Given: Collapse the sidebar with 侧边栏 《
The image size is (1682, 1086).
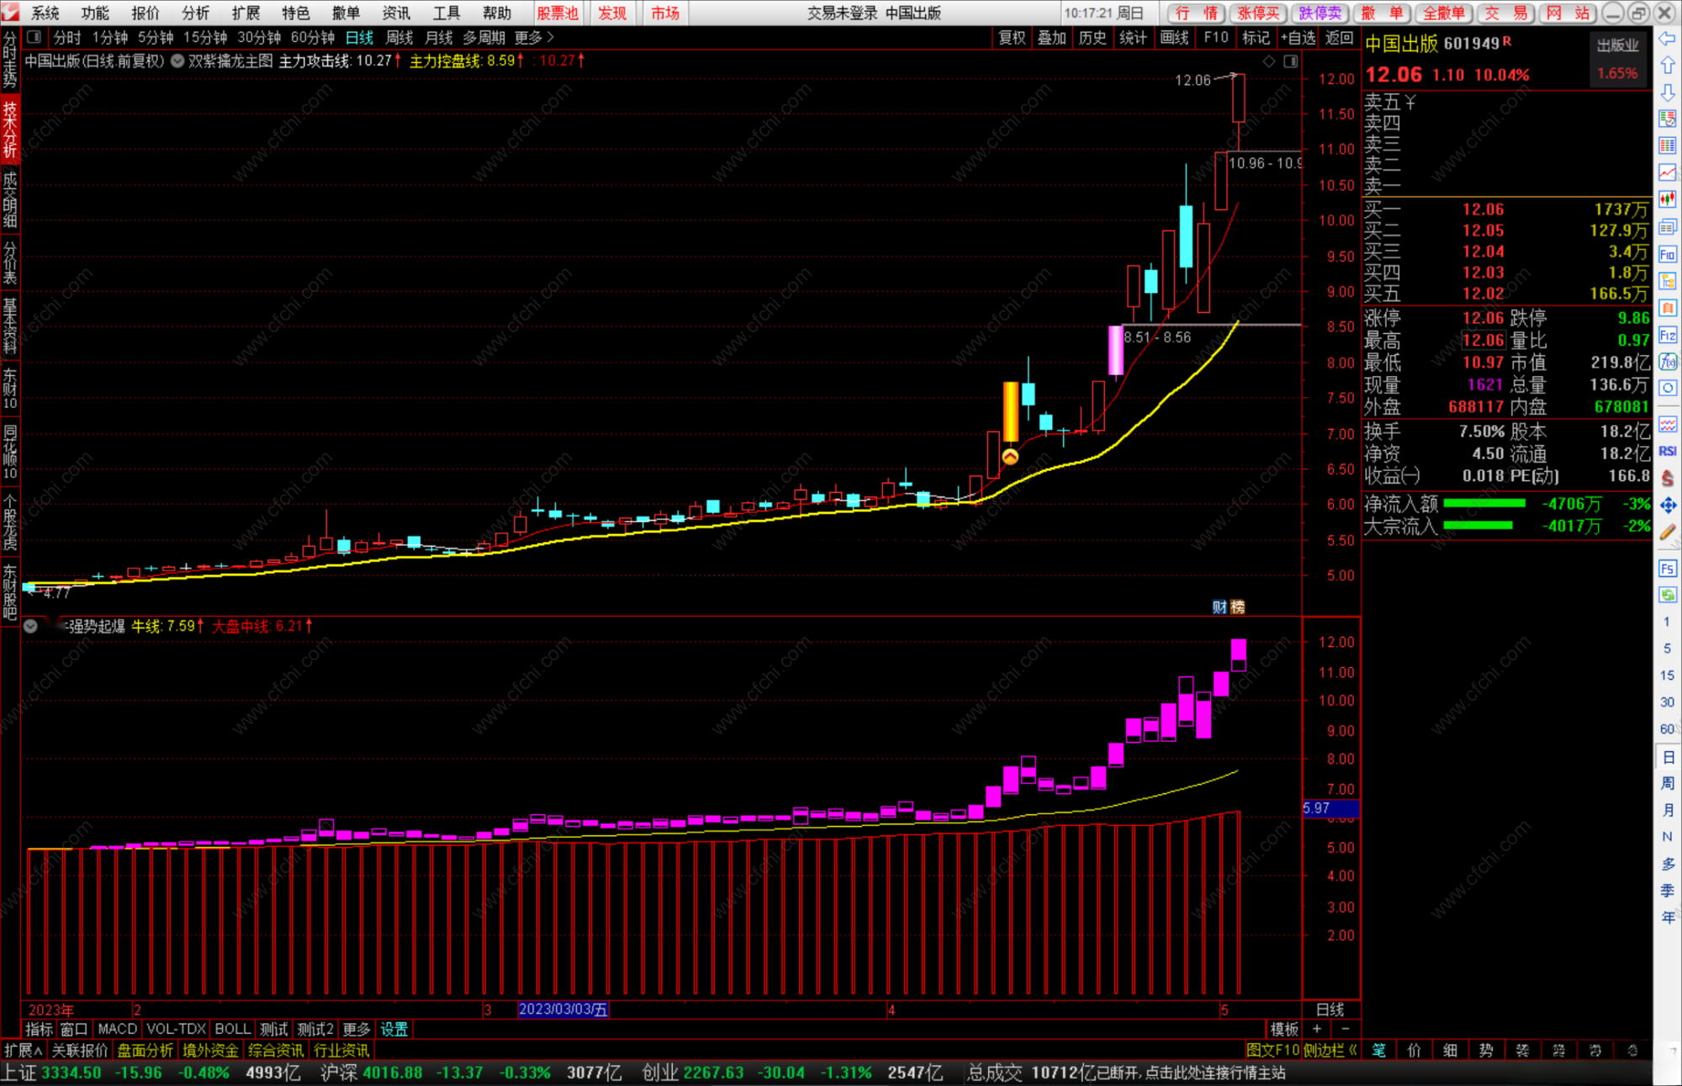Looking at the screenshot, I should coord(1330,1050).
